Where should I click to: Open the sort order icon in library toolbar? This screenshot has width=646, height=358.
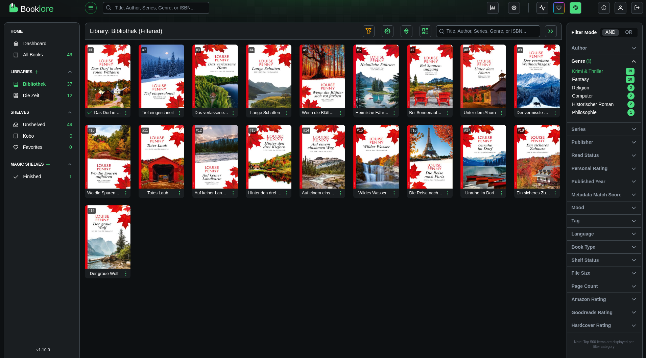tap(406, 31)
